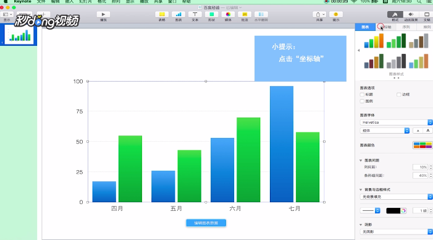Viewport: 433px width, 240px height.
Task: Click the Edit Chart Data (编辑图表数据) button
Action: click(x=206, y=223)
